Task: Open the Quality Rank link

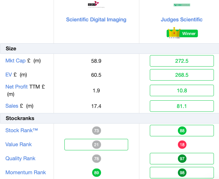Action: [x=20, y=159]
